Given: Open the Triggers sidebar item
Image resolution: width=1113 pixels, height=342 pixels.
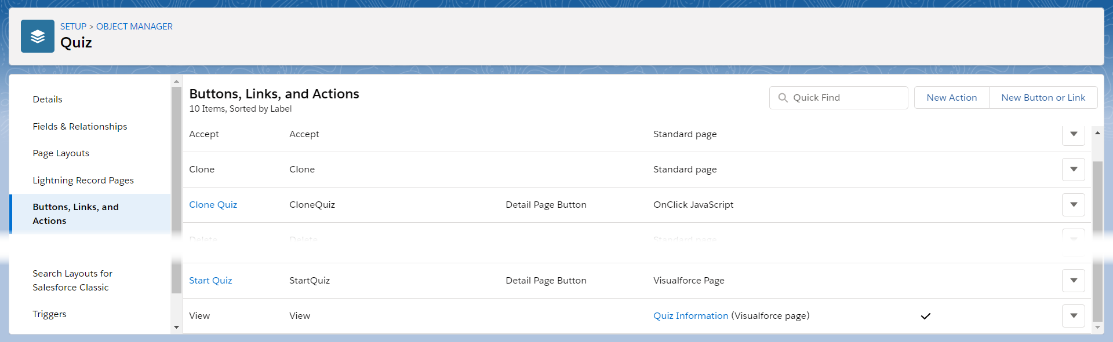Looking at the screenshot, I should [x=49, y=314].
